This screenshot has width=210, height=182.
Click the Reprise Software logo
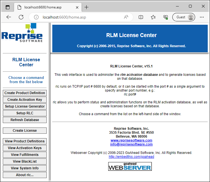(22, 33)
